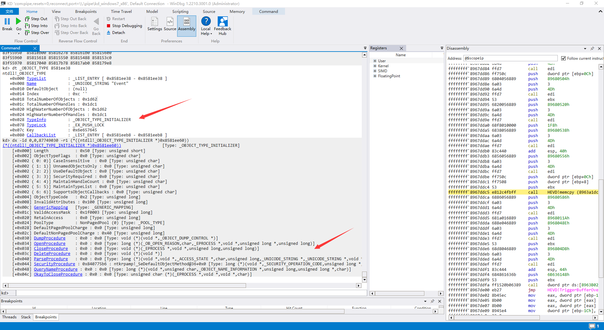The width and height of the screenshot is (604, 330).
Task: Follow the DumpProcedure link
Action: point(49,238)
